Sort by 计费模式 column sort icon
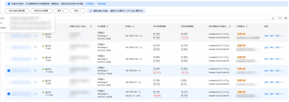The image size is (289, 102). [x=247, y=27]
